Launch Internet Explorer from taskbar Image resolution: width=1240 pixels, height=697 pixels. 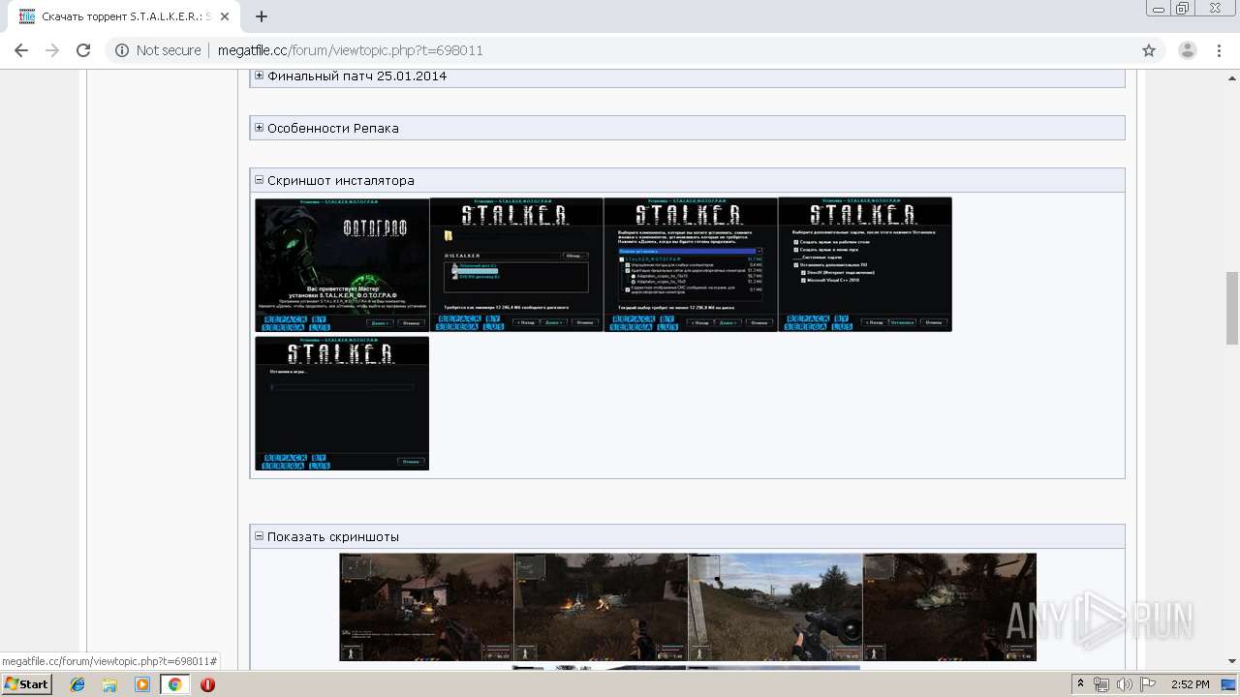pyautogui.click(x=77, y=684)
